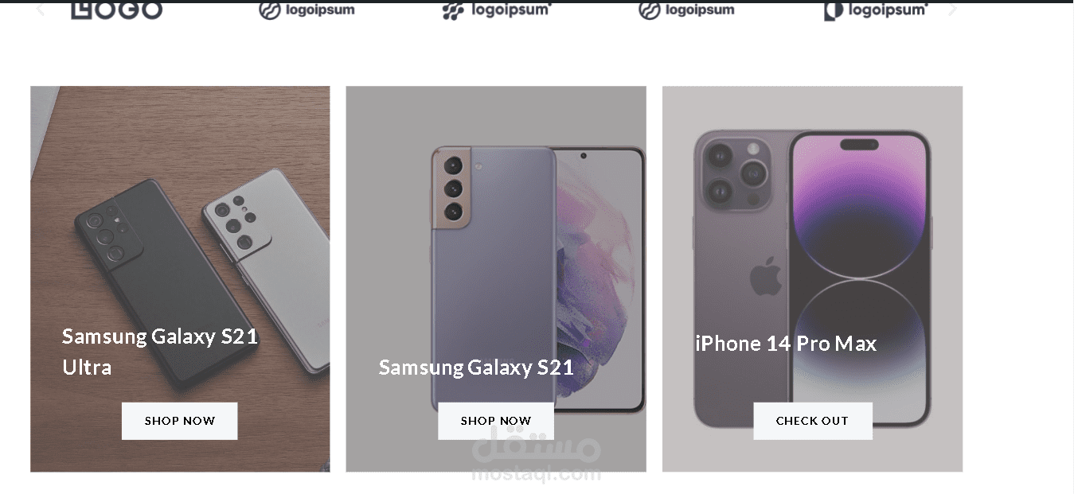The width and height of the screenshot is (1074, 494).
Task: Open the iPhone 14 Pro Max title
Action: 786,344
